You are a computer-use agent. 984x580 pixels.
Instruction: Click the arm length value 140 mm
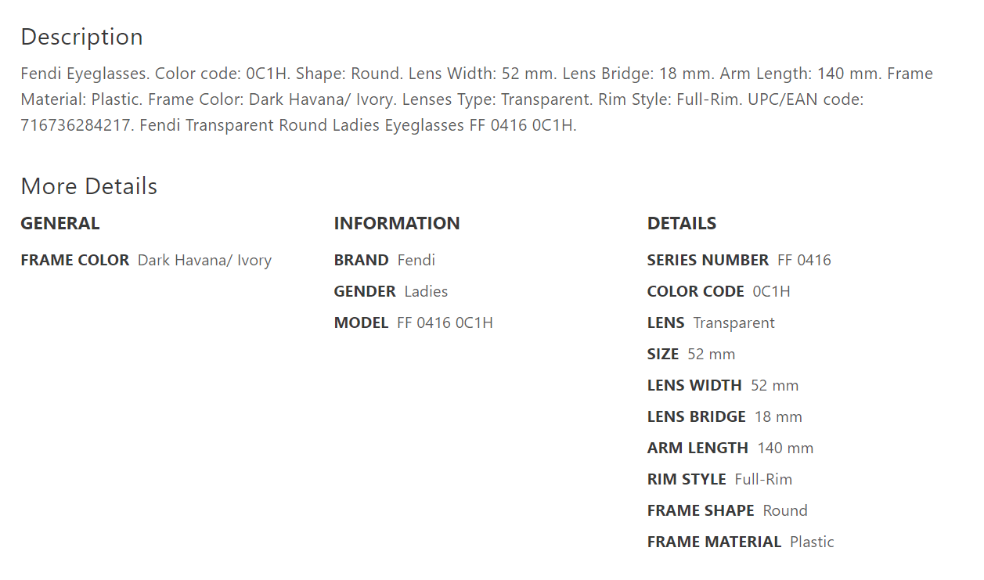(x=785, y=449)
